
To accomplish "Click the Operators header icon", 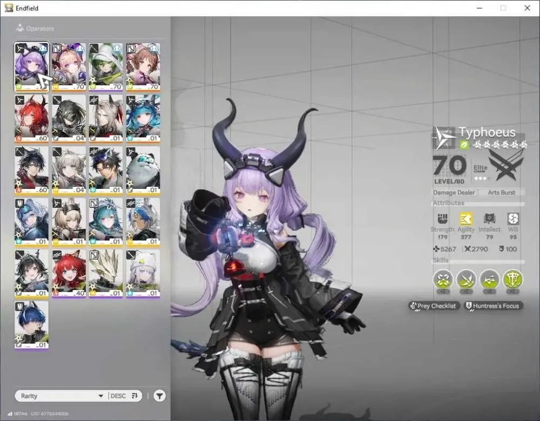I will [19, 28].
